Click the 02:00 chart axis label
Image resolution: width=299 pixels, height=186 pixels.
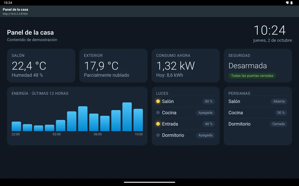(x=57, y=134)
